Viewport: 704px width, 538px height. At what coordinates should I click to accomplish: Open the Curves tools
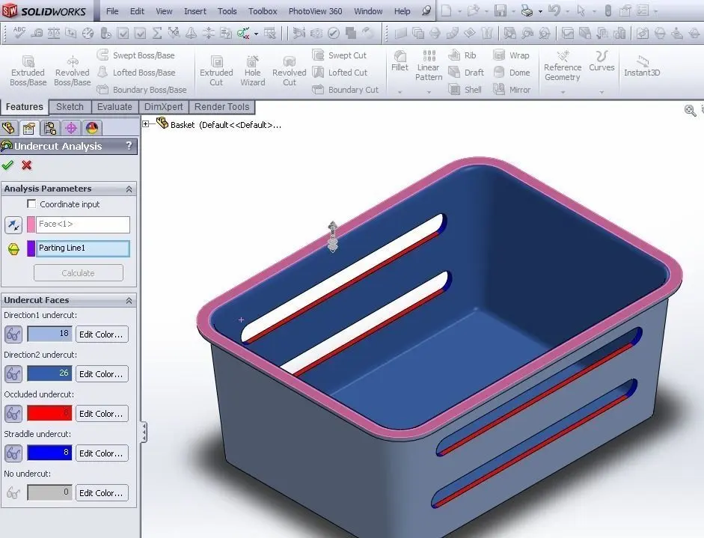click(x=602, y=61)
